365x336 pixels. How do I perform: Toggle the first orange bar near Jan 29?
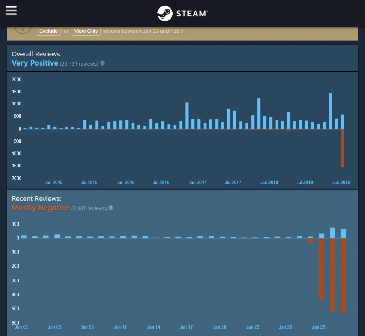pyautogui.click(x=311, y=241)
